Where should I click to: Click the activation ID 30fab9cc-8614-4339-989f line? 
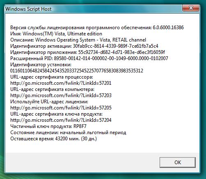(x=84, y=46)
